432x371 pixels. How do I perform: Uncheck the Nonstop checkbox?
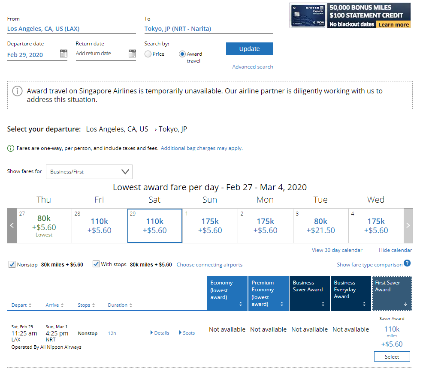(x=12, y=264)
